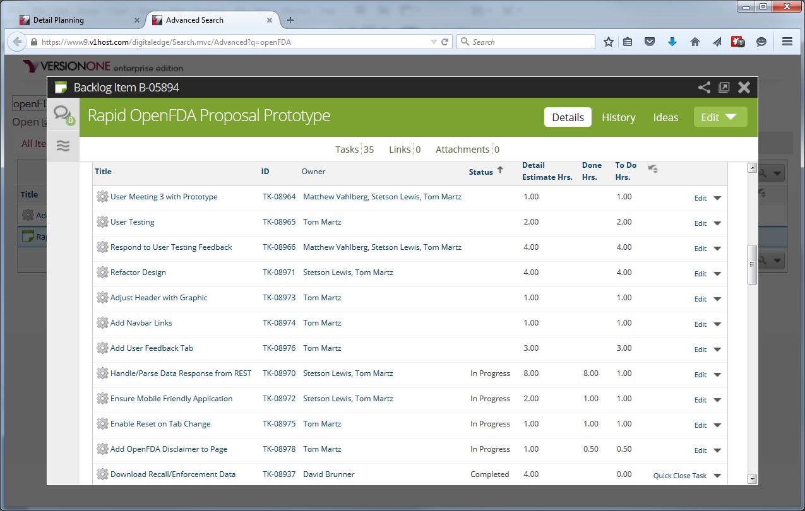The height and width of the screenshot is (511, 805).
Task: Click the task list scrollbar up arrow
Action: [x=752, y=168]
